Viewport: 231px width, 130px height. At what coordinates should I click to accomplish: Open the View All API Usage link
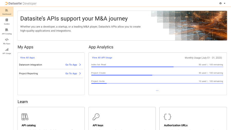pyautogui.click(x=102, y=58)
